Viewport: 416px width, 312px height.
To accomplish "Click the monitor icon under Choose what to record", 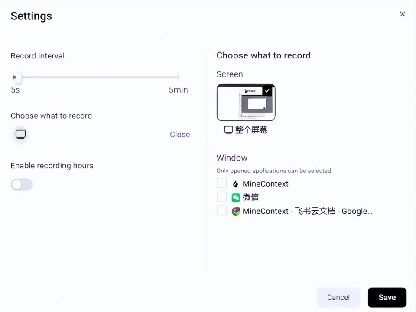I will pyautogui.click(x=20, y=134).
